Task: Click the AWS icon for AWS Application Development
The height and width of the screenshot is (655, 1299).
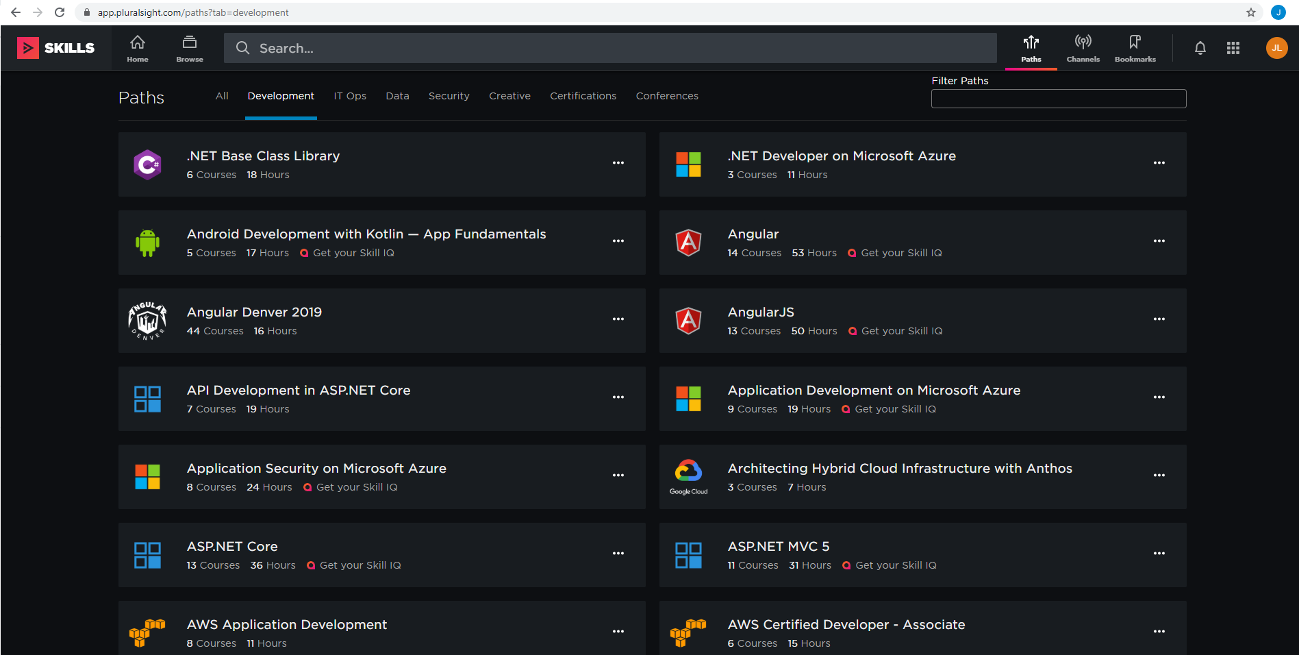Action: [x=147, y=633]
